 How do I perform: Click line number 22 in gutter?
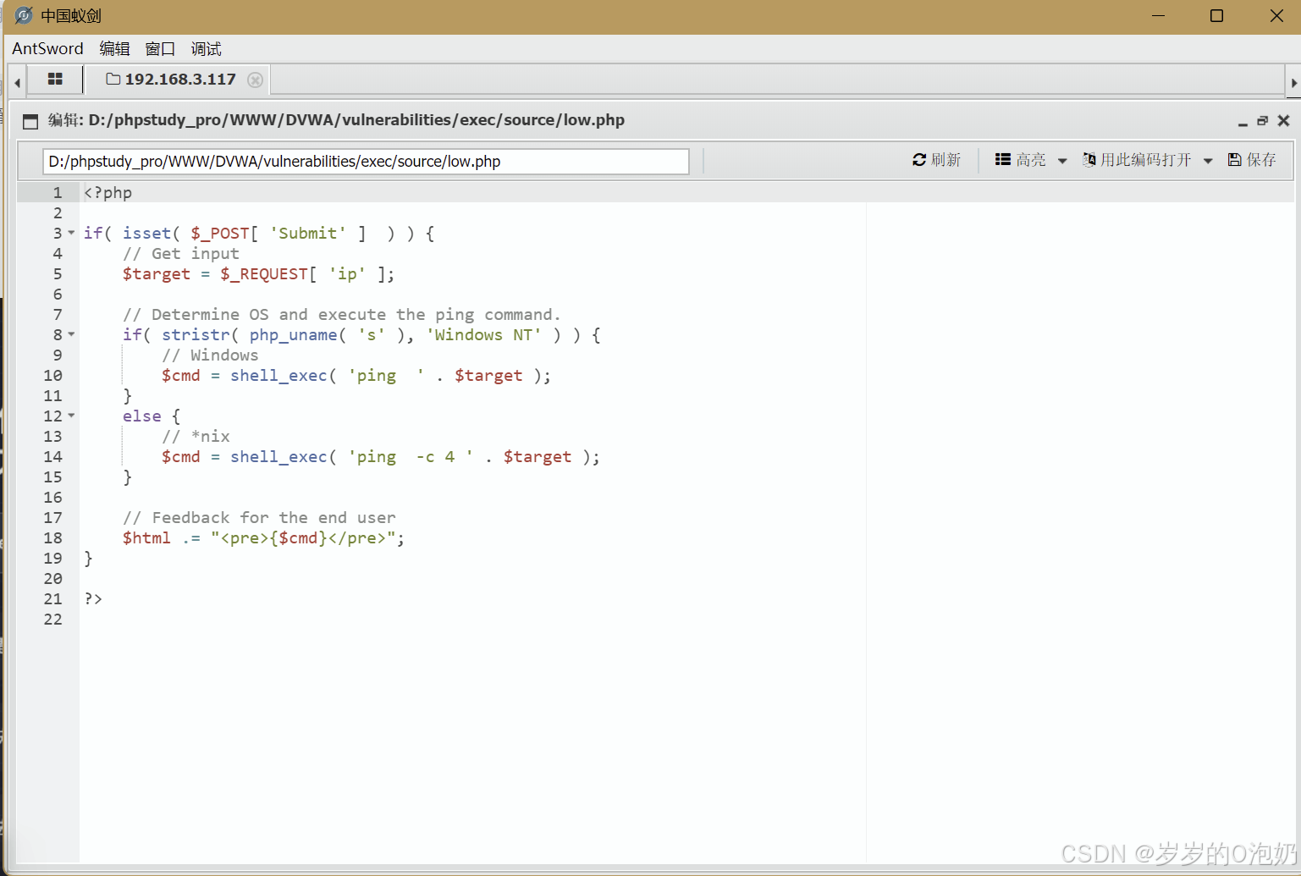tap(52, 619)
